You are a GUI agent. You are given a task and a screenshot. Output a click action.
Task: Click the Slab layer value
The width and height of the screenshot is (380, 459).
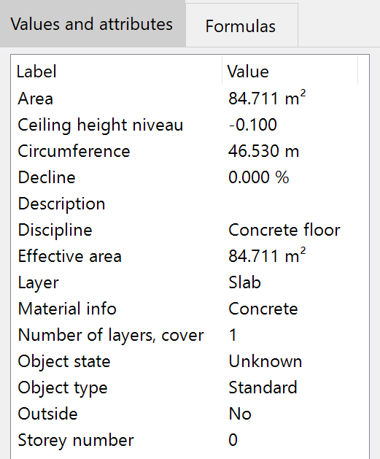(244, 282)
